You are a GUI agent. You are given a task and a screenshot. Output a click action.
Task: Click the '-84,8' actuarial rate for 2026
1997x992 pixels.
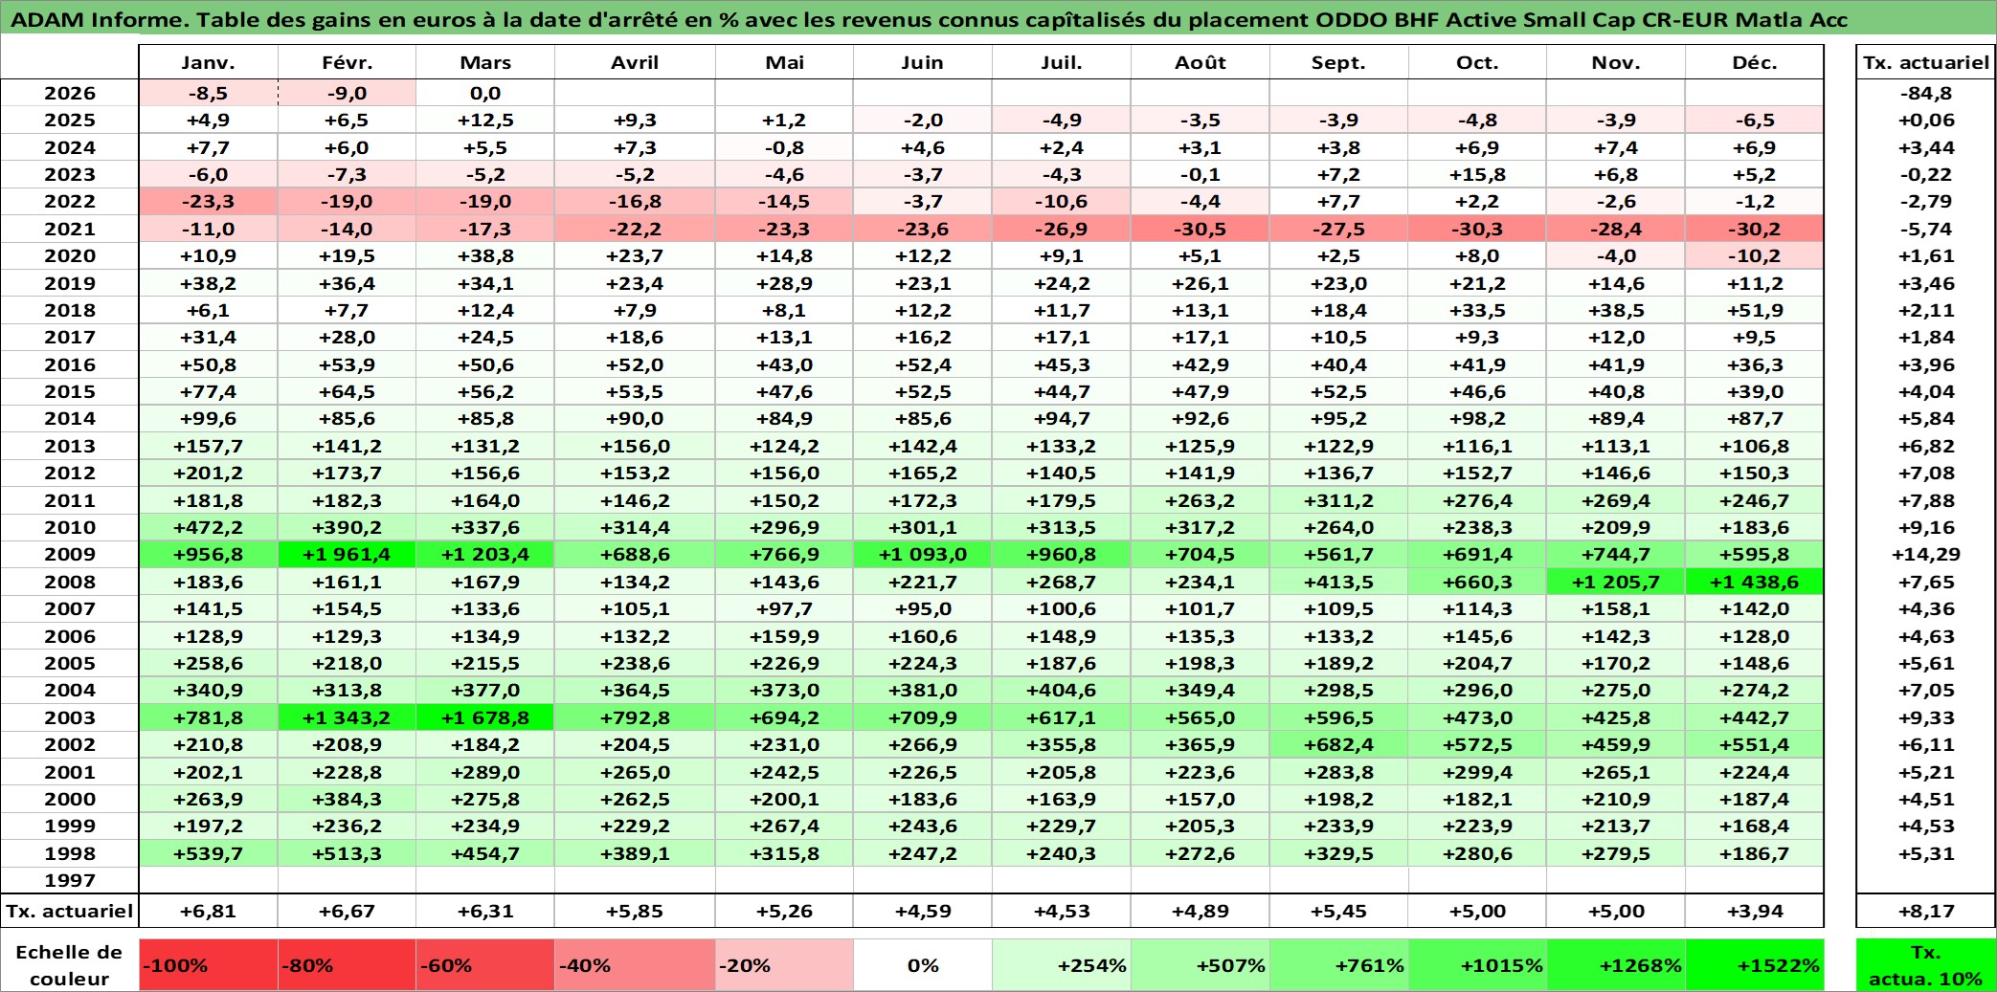pyautogui.click(x=1926, y=94)
